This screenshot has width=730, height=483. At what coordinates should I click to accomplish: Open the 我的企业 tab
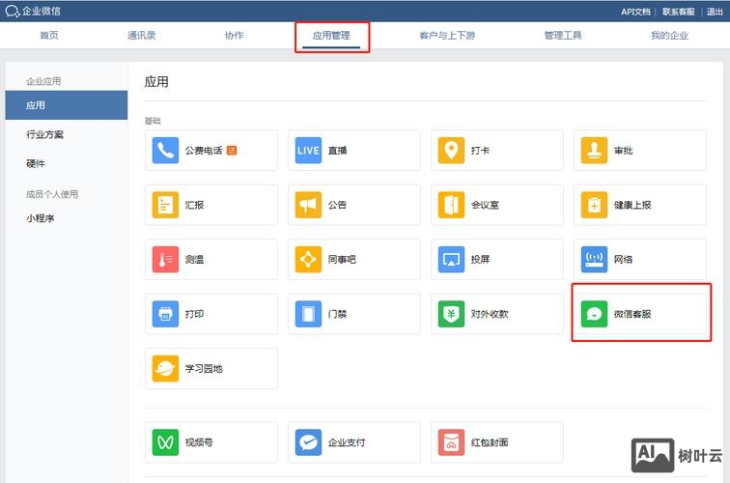pos(669,35)
